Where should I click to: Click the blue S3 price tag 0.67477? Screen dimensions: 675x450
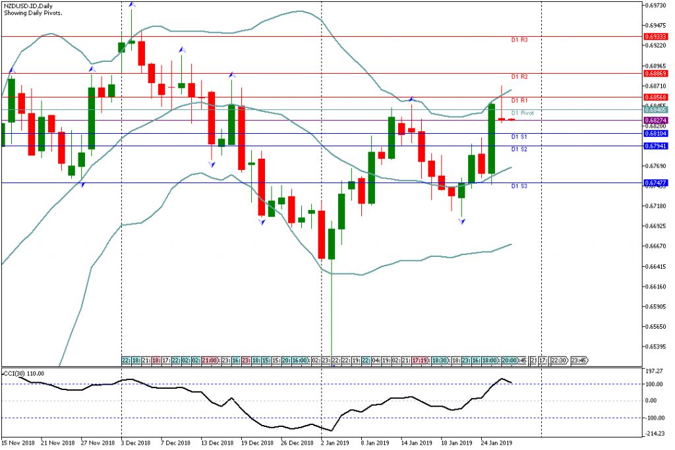(656, 183)
